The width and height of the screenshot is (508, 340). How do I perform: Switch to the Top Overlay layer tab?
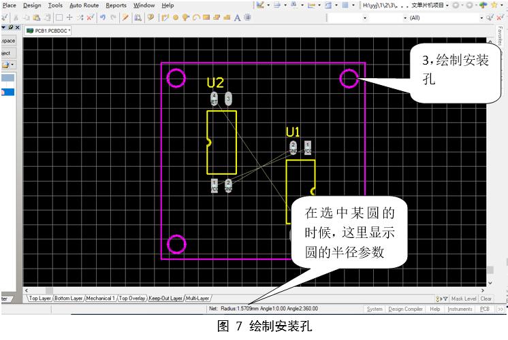(x=132, y=299)
